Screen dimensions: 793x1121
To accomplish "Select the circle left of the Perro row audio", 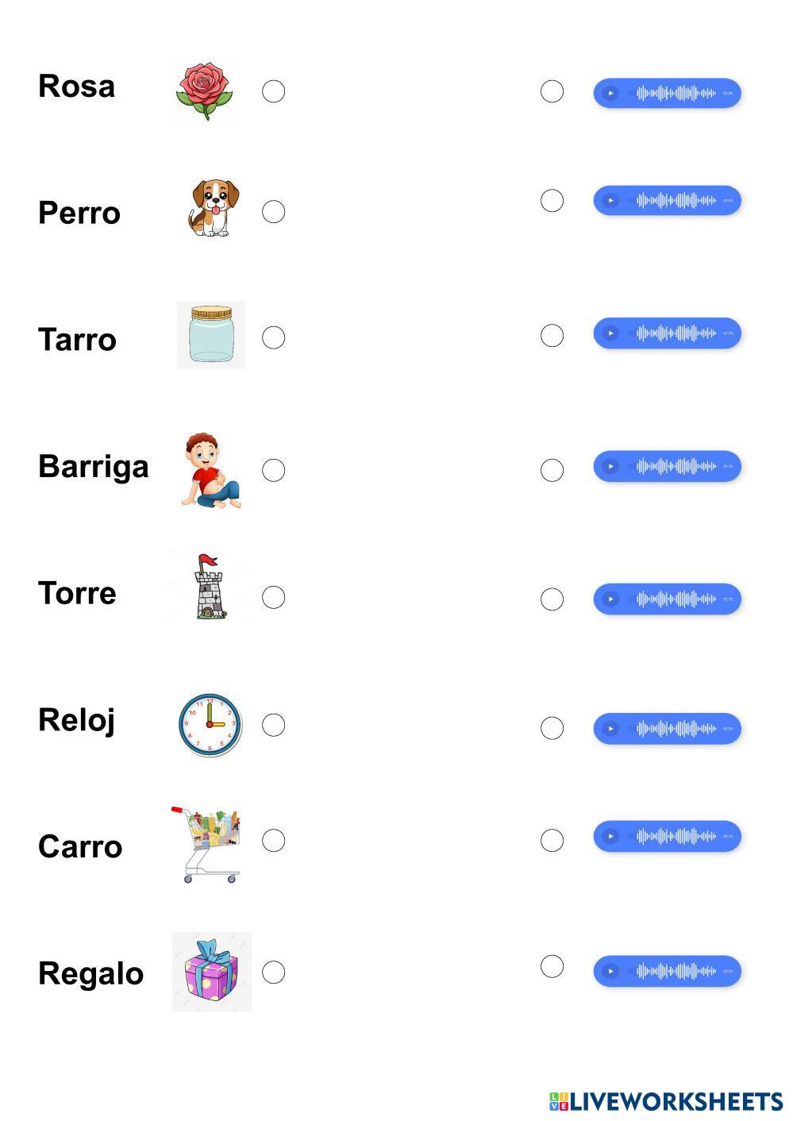I will pos(552,201).
